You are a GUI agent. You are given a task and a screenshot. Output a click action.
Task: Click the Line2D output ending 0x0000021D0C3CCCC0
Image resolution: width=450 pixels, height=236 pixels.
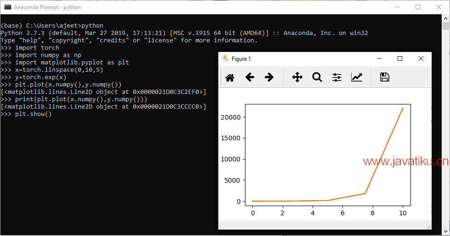pyautogui.click(x=103, y=107)
